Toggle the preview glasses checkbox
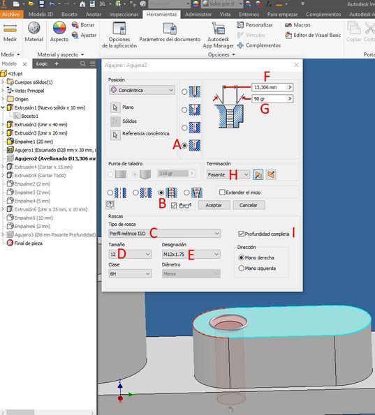 point(174,205)
